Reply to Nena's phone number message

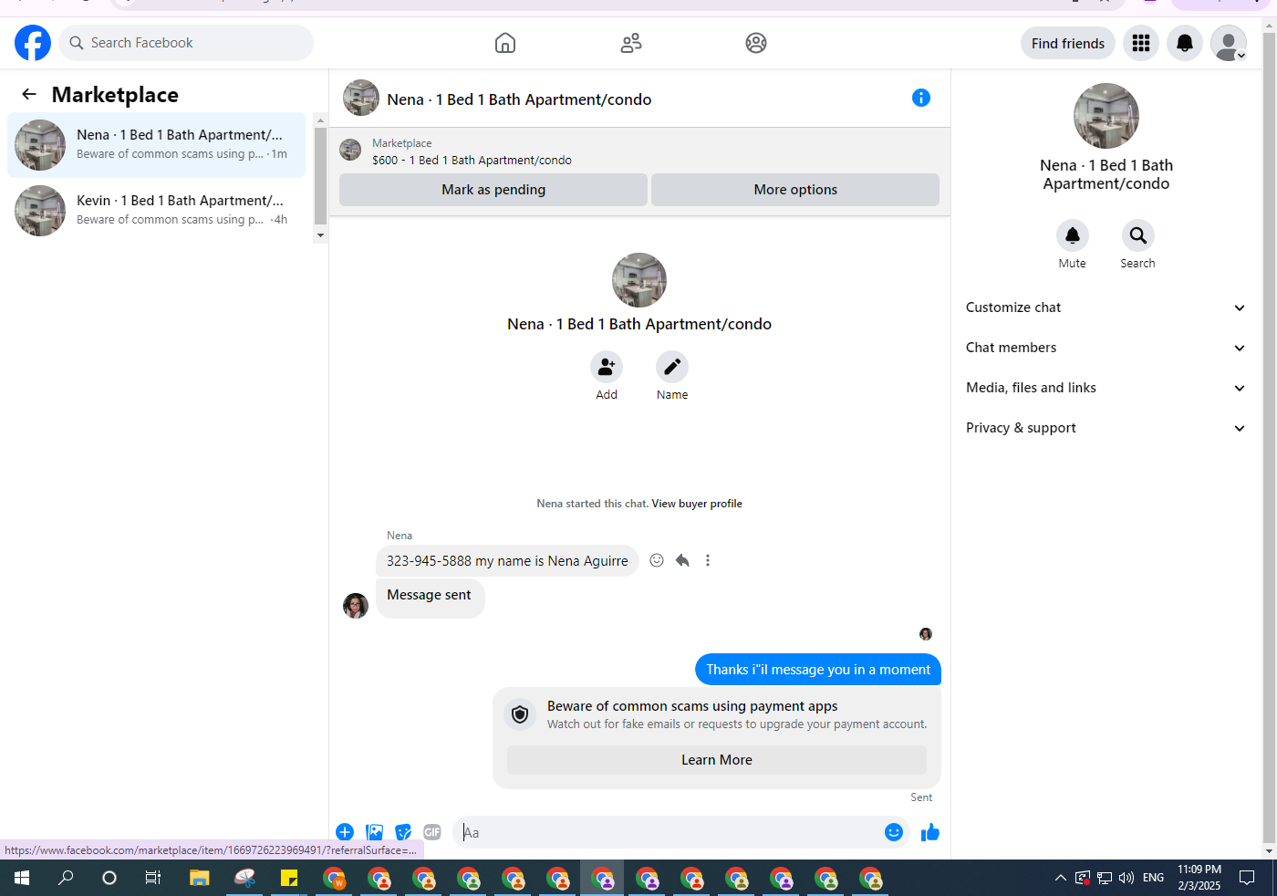point(682,560)
